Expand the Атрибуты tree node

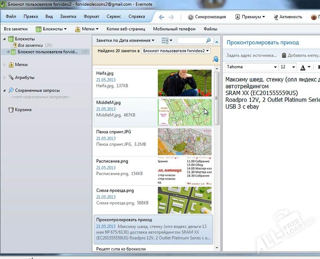tap(4, 78)
